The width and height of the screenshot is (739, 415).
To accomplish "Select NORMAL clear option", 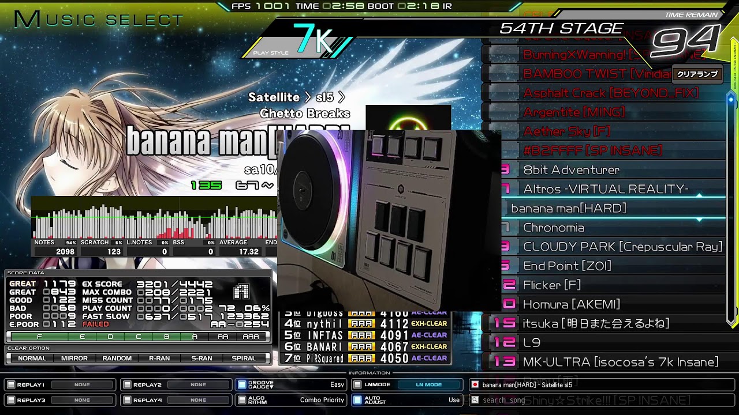I will point(32,359).
